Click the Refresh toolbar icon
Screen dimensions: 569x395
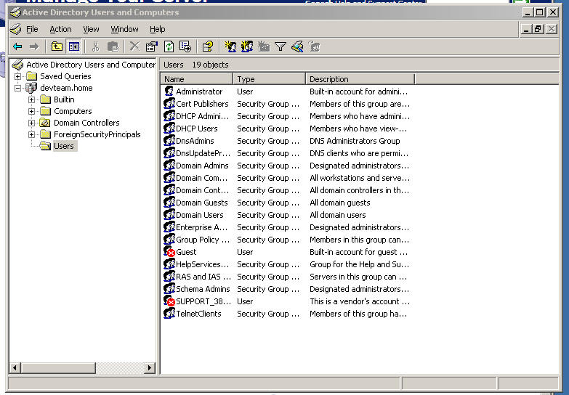[169, 46]
